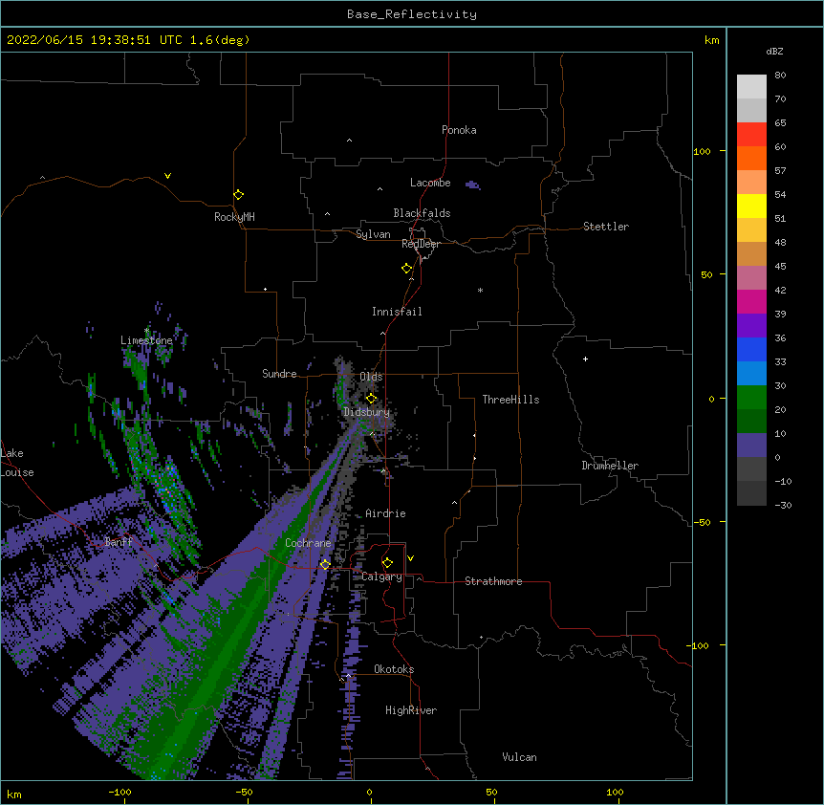Click the Lacombe city label
Viewport: 824px width, 805px height.
point(430,183)
